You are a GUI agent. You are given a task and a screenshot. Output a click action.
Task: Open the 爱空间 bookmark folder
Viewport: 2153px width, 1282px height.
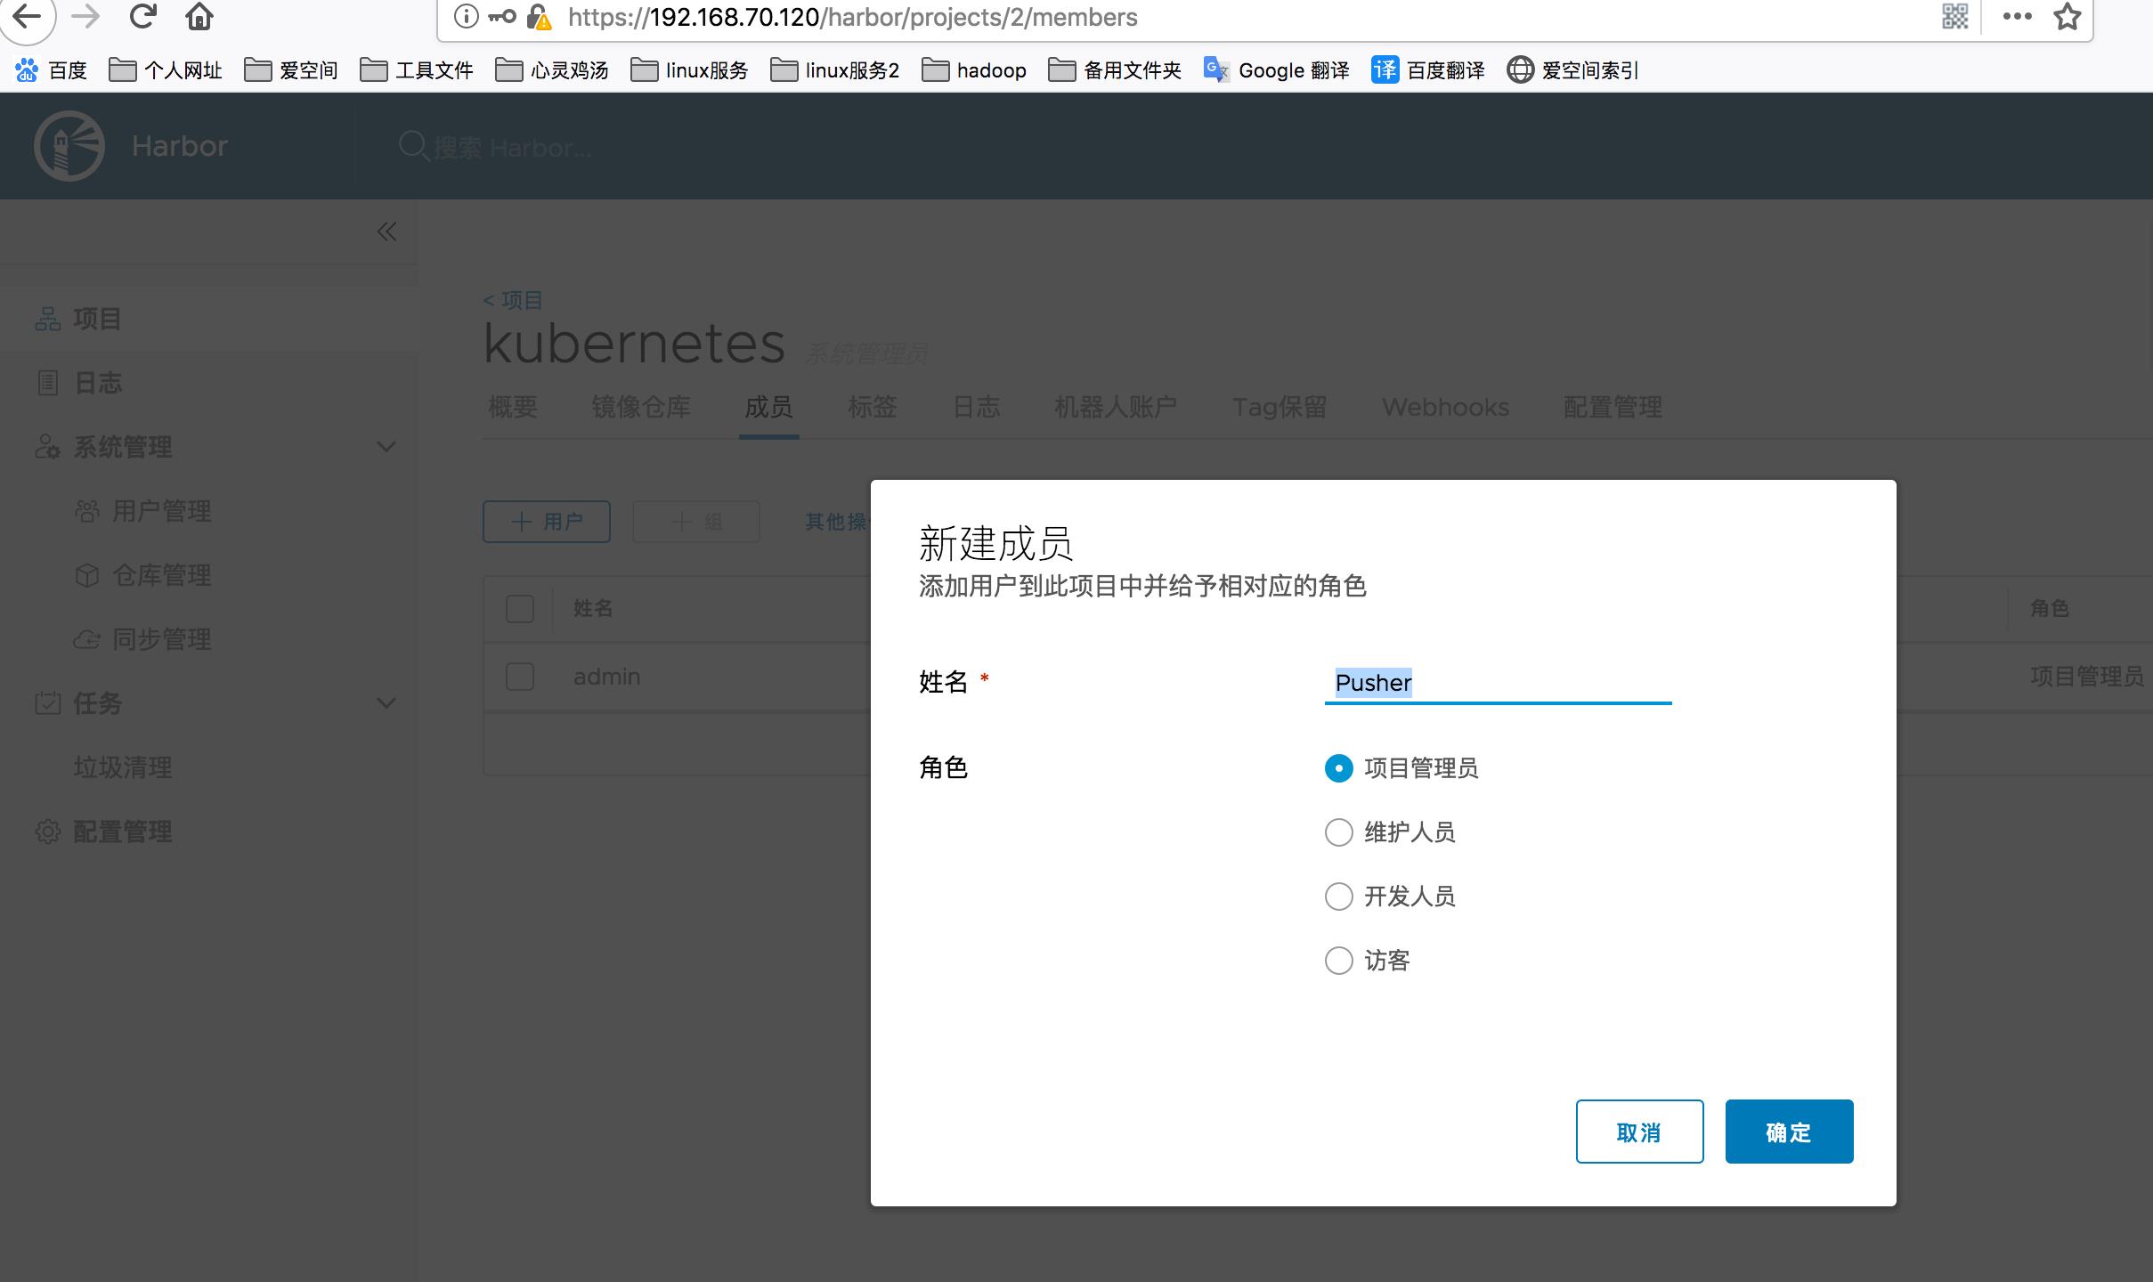pos(291,70)
